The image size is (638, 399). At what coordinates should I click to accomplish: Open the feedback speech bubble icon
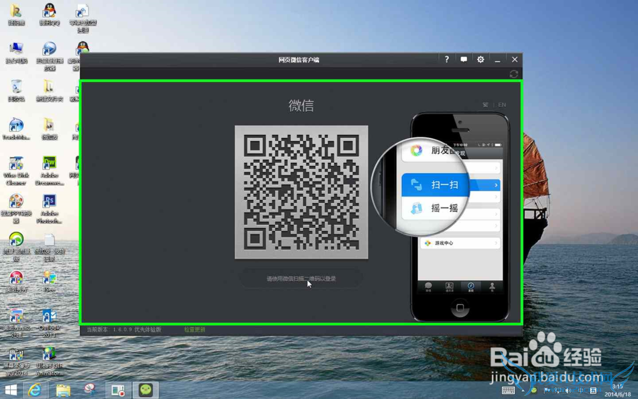pyautogui.click(x=463, y=59)
